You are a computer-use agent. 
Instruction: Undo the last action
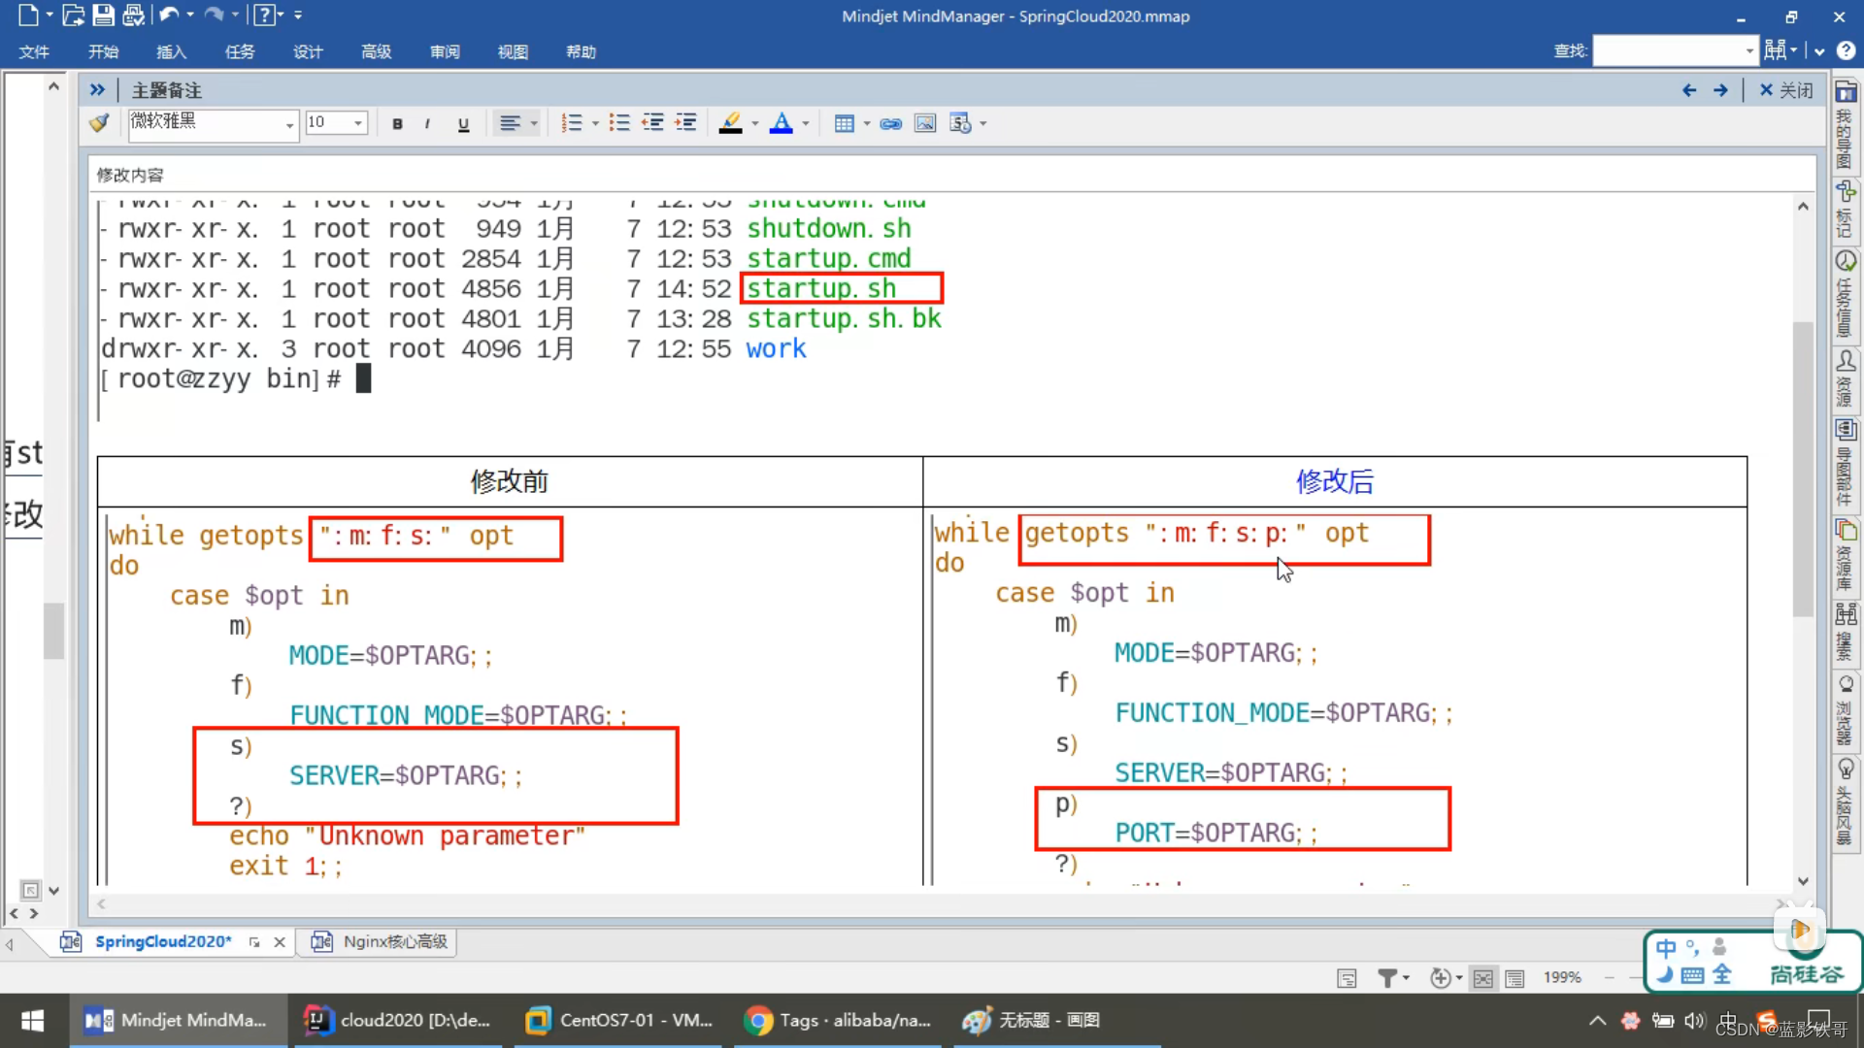[169, 15]
